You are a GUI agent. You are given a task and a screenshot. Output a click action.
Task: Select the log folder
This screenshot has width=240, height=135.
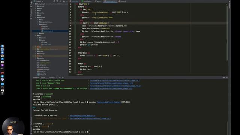(39, 47)
